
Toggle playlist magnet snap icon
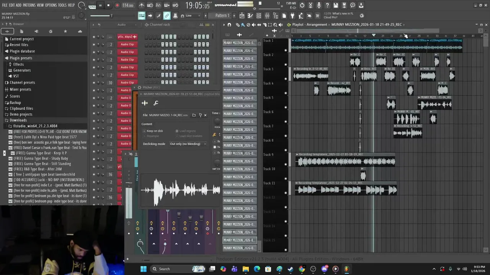coord(229,24)
